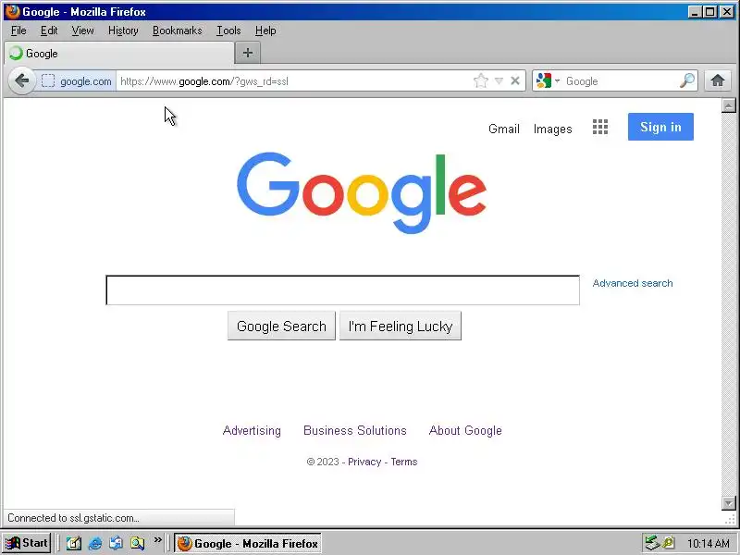Viewport: 740px width, 555px height.
Task: Click the site identity icon beside google.com
Action: pos(48,81)
